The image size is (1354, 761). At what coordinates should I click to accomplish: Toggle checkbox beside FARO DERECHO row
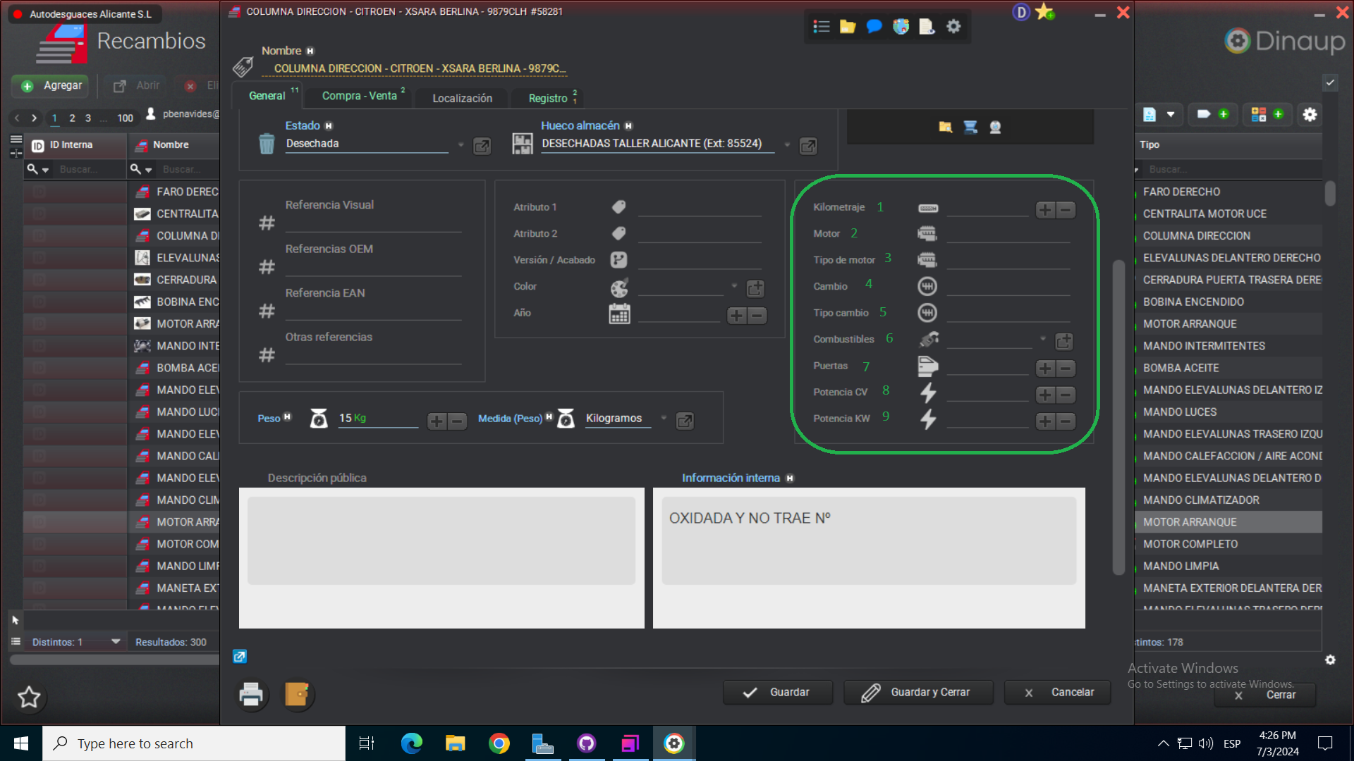[39, 192]
